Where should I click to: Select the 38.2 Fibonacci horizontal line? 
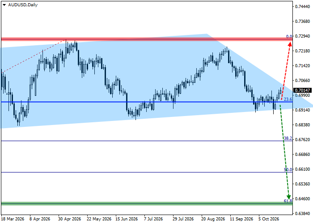pyautogui.click(x=147, y=141)
